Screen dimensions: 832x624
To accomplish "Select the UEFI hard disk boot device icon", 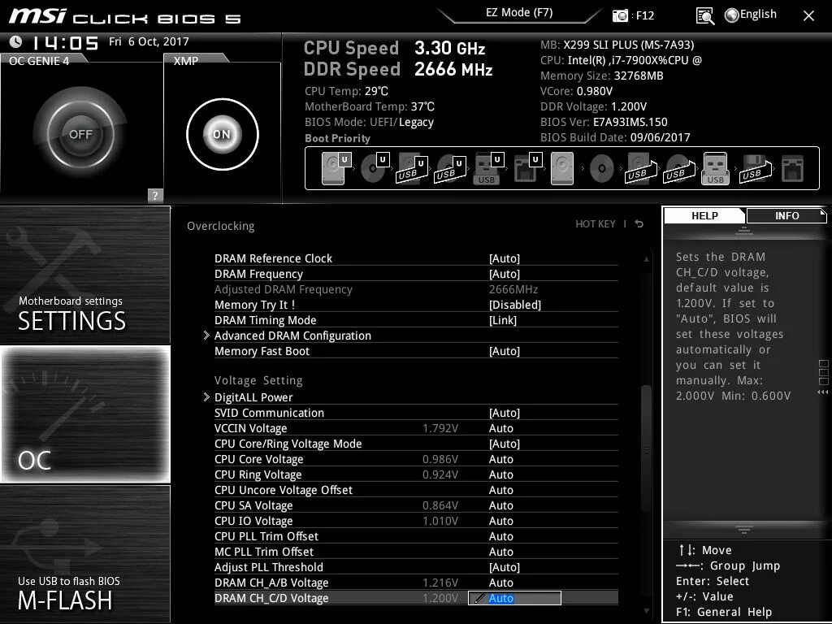I will tap(336, 168).
